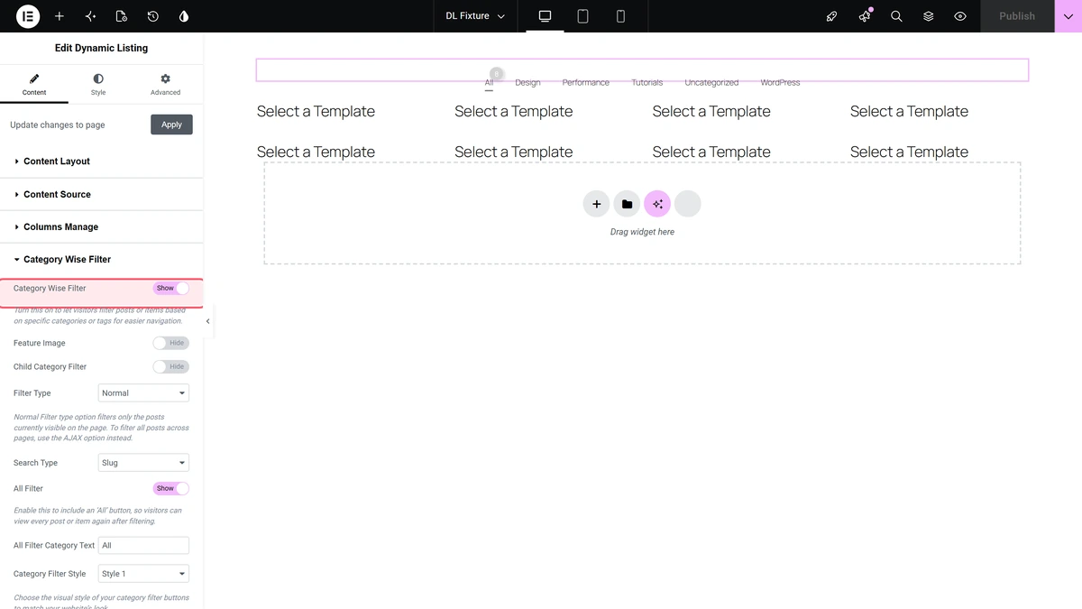Toggle the Feature Image switch
This screenshot has width=1082, height=609.
(171, 343)
